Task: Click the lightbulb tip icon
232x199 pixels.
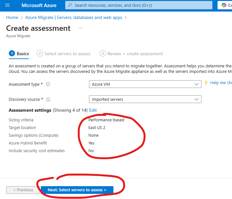Action: pos(206,83)
